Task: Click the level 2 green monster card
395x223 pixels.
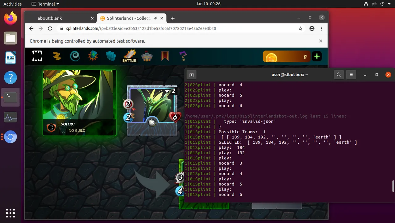Action: point(152,111)
